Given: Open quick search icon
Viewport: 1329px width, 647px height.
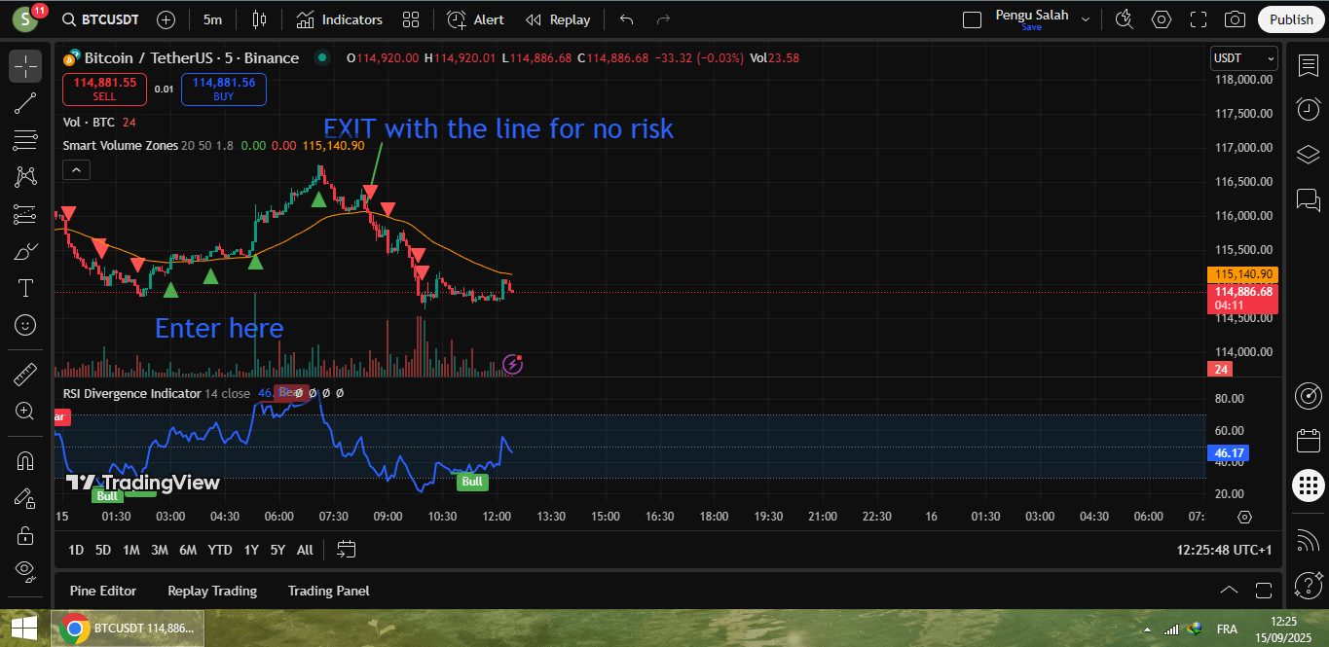Looking at the screenshot, I should (x=1125, y=19).
